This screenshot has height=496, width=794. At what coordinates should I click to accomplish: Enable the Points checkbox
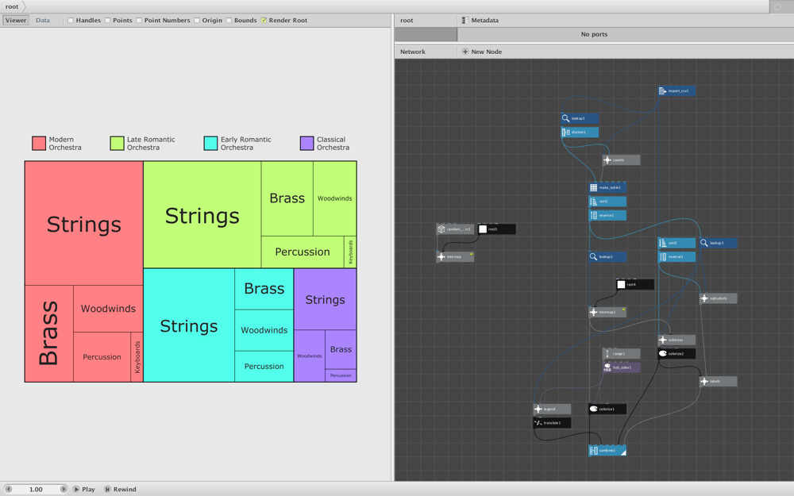tap(107, 21)
